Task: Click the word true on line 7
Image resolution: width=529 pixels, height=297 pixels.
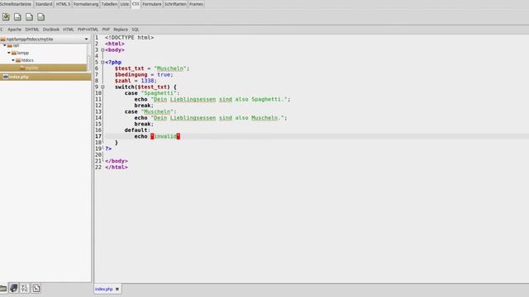Action: [164, 74]
